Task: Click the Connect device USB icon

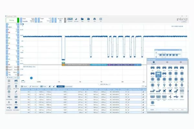Action: click(x=9, y=108)
